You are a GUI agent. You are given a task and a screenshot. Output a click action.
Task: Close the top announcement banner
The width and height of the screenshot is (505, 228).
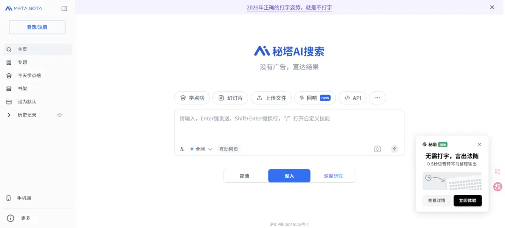click(492, 7)
